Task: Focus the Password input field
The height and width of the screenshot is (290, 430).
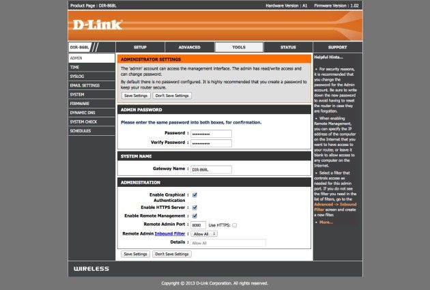Action: (x=211, y=134)
